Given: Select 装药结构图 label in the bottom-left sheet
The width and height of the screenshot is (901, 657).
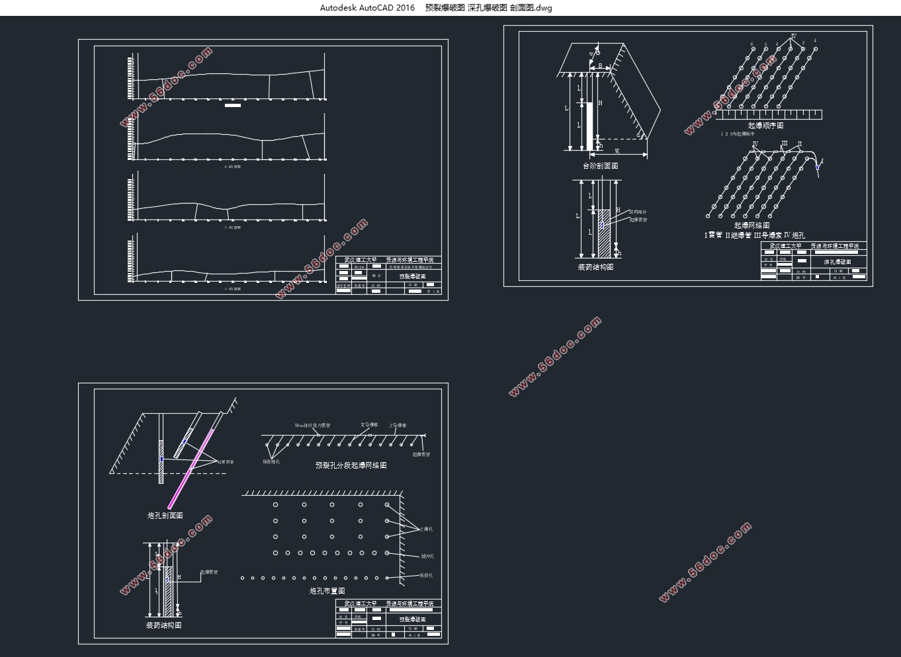Looking at the screenshot, I should tap(163, 625).
